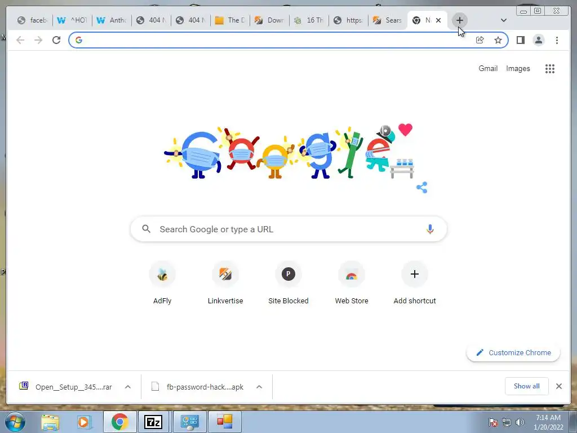Open the Images link

click(x=518, y=68)
